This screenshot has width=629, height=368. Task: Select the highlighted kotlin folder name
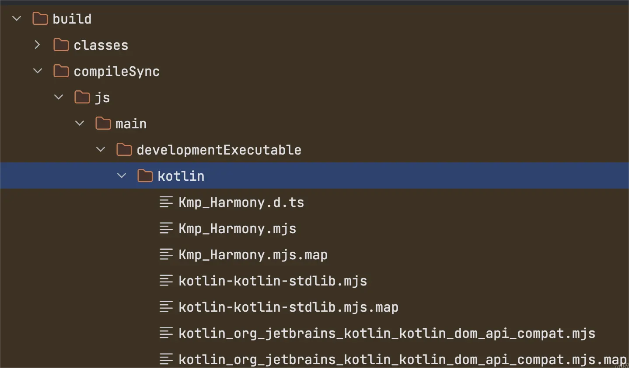181,176
